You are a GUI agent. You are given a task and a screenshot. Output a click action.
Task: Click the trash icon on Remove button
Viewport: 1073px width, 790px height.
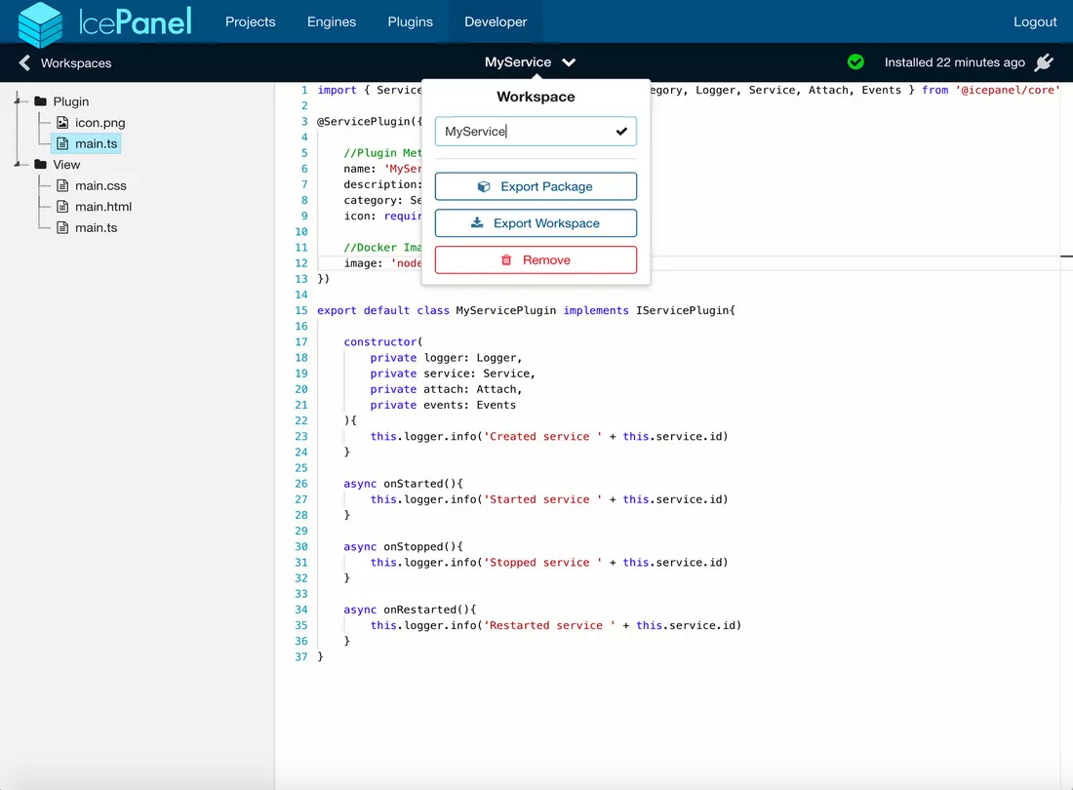504,259
